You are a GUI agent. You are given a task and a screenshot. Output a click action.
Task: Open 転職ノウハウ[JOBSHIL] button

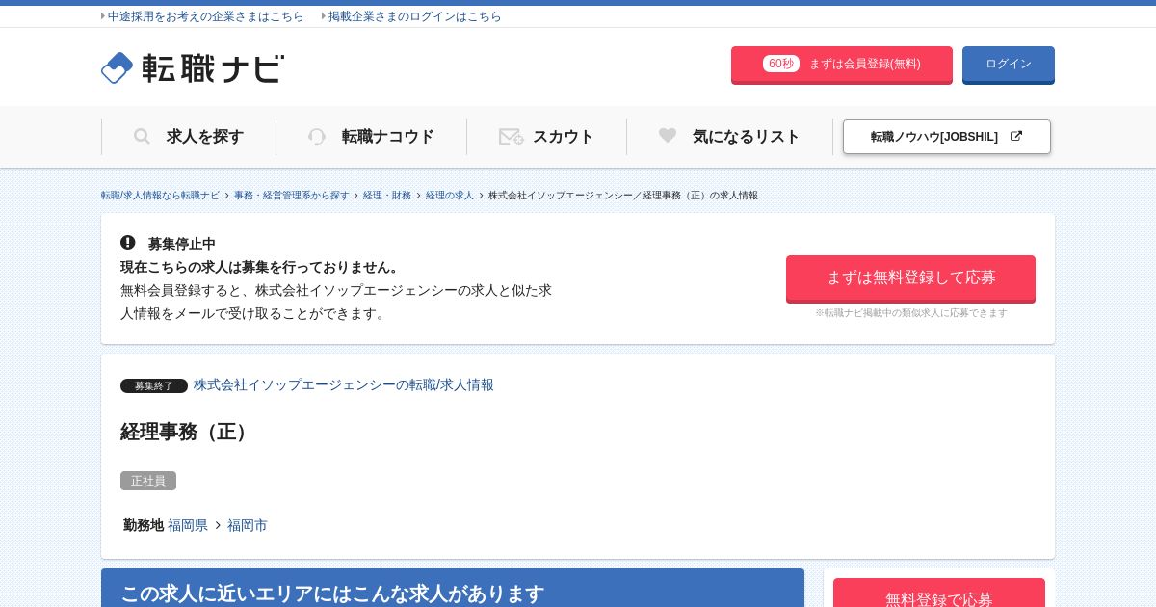(x=947, y=137)
